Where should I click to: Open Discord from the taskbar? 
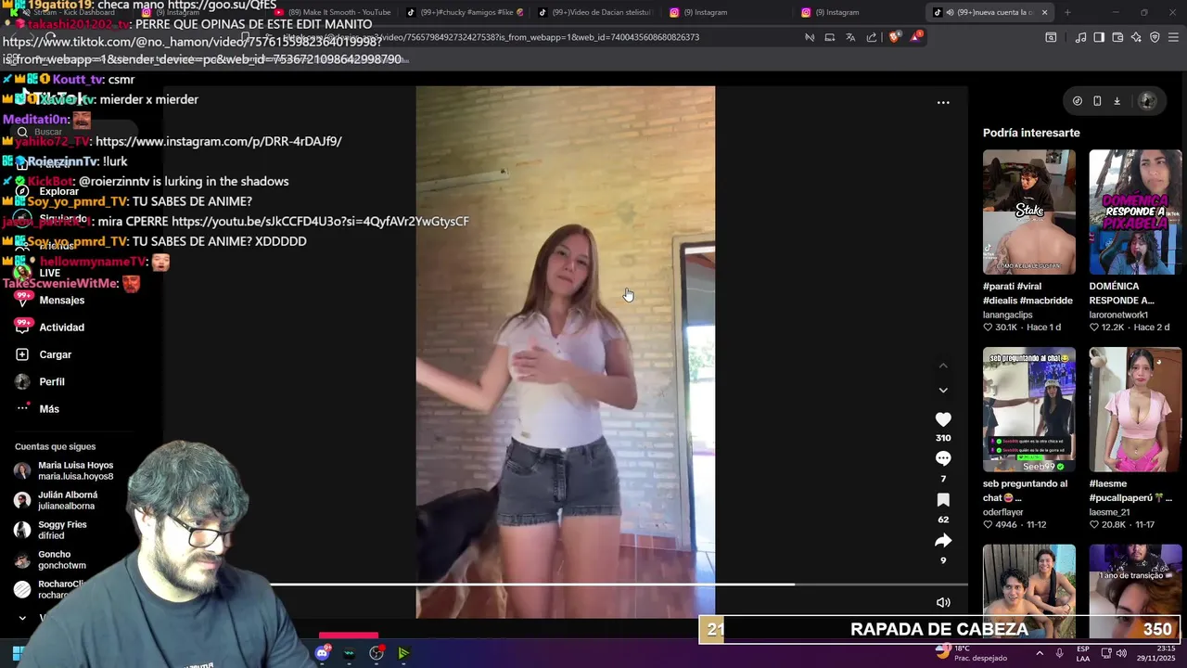coord(322,653)
